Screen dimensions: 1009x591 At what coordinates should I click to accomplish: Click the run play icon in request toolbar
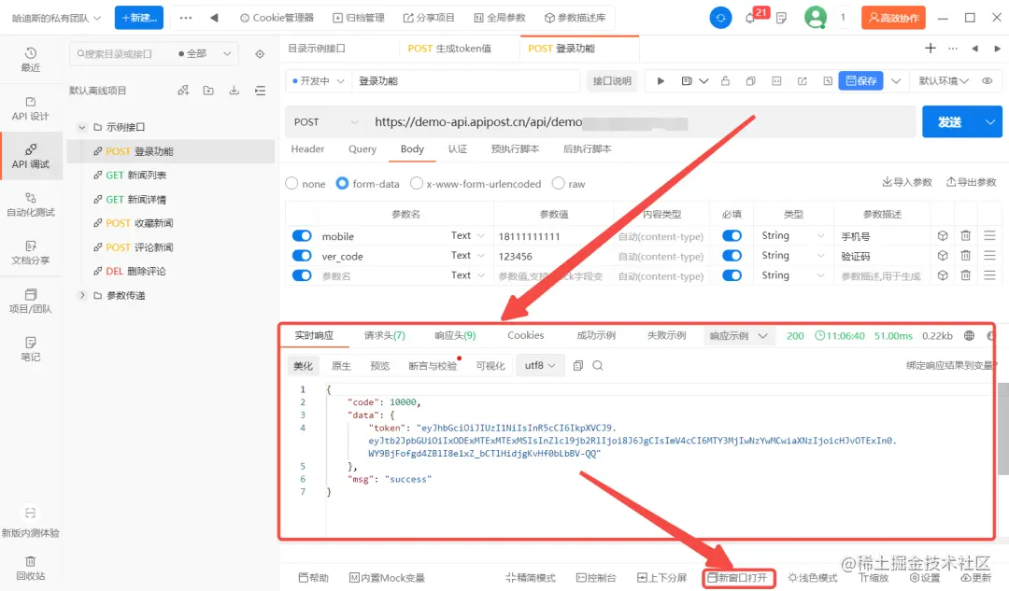pyautogui.click(x=661, y=81)
